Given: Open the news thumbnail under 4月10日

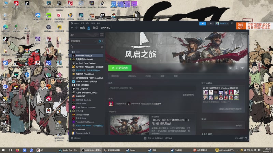Looking at the screenshot, I should click(x=130, y=125).
